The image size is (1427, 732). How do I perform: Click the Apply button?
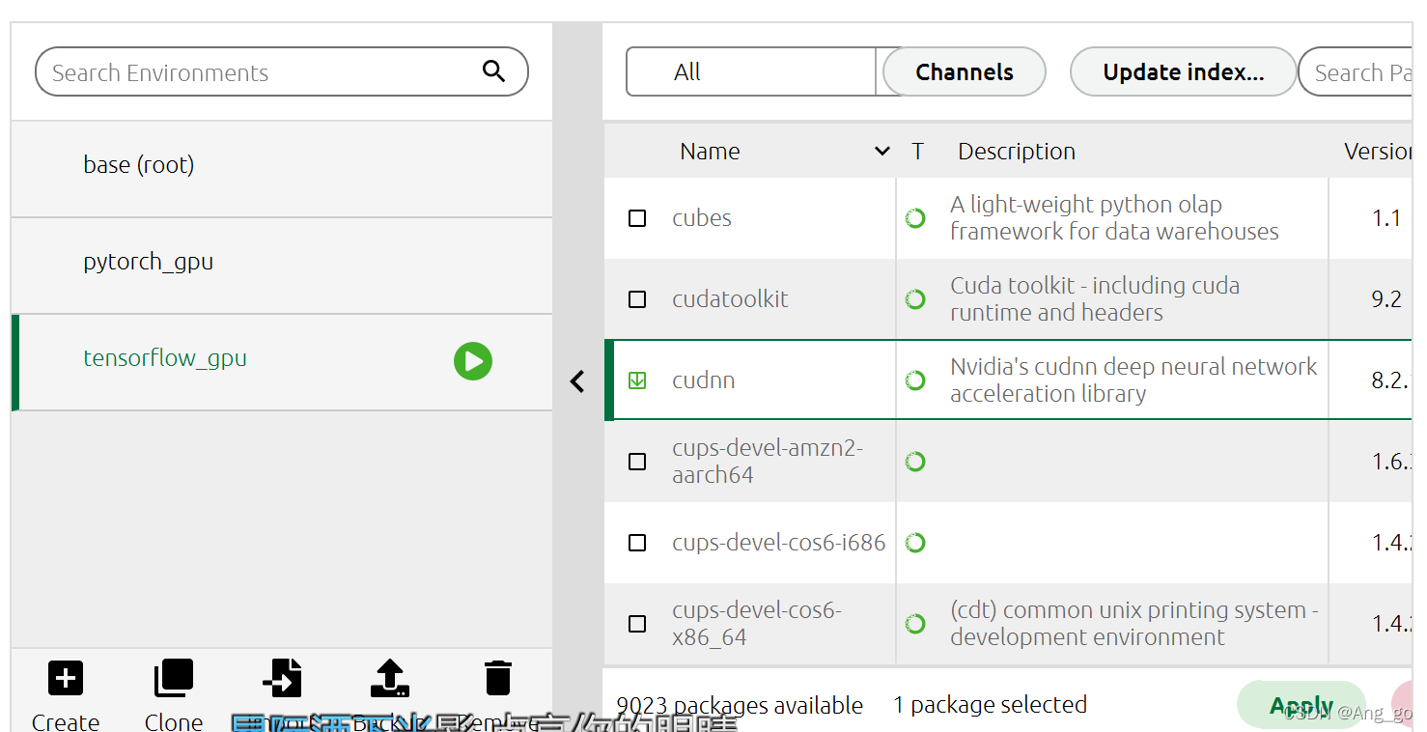(1301, 706)
